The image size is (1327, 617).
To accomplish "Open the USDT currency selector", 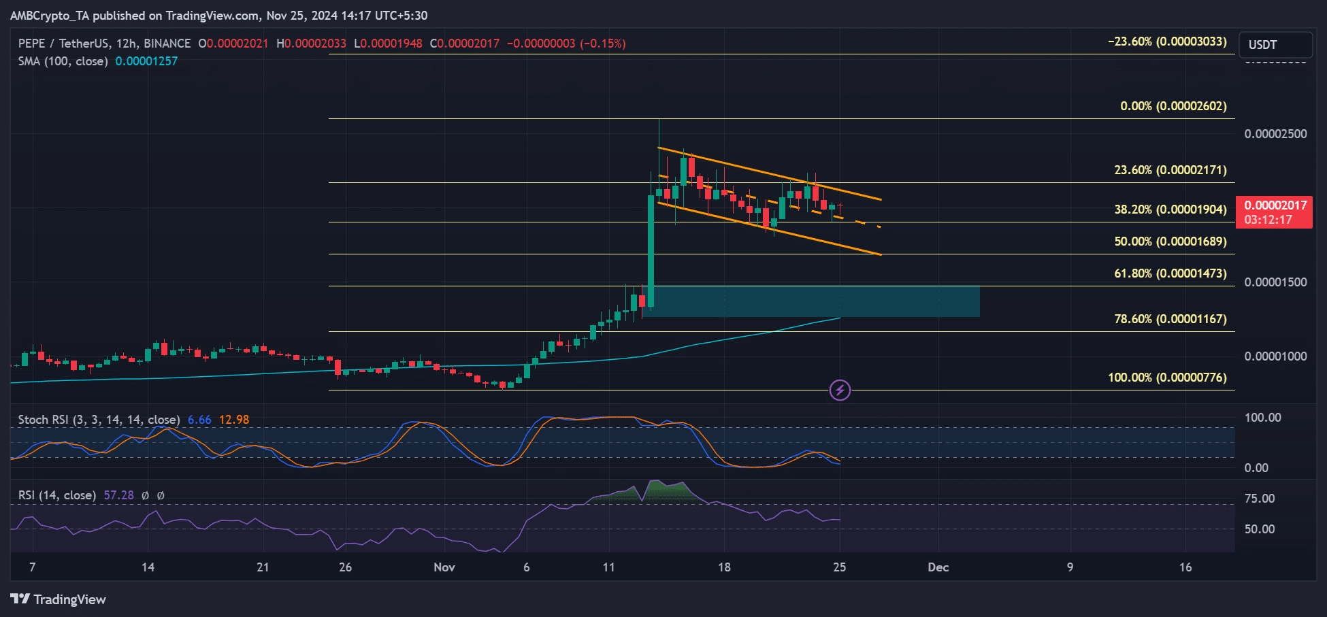I will 1275,45.
